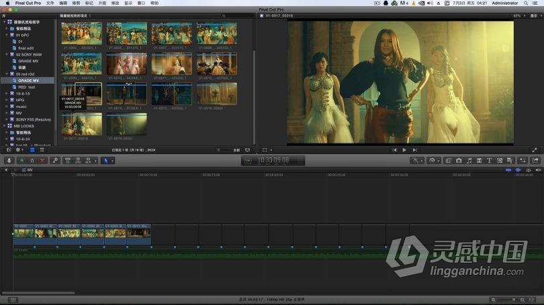This screenshot has height=305, width=544.
Task: Open the photos browser camera icon
Action: [x=459, y=161]
